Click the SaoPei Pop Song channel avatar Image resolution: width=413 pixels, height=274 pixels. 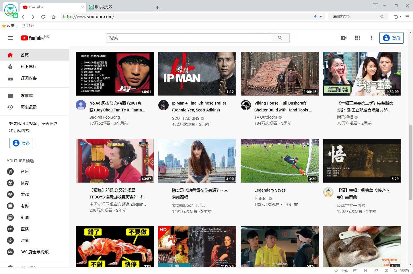click(x=81, y=105)
